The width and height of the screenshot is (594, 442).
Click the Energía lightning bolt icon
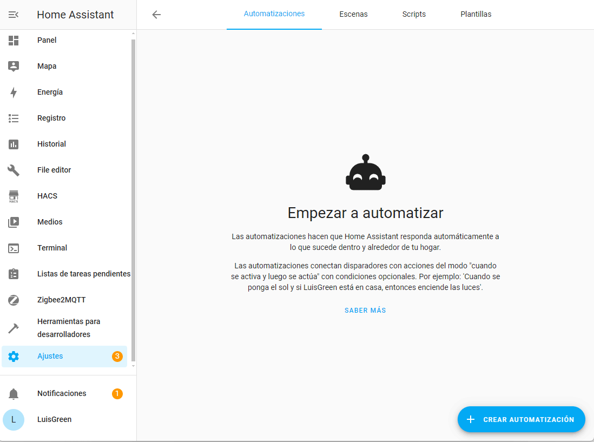point(14,93)
